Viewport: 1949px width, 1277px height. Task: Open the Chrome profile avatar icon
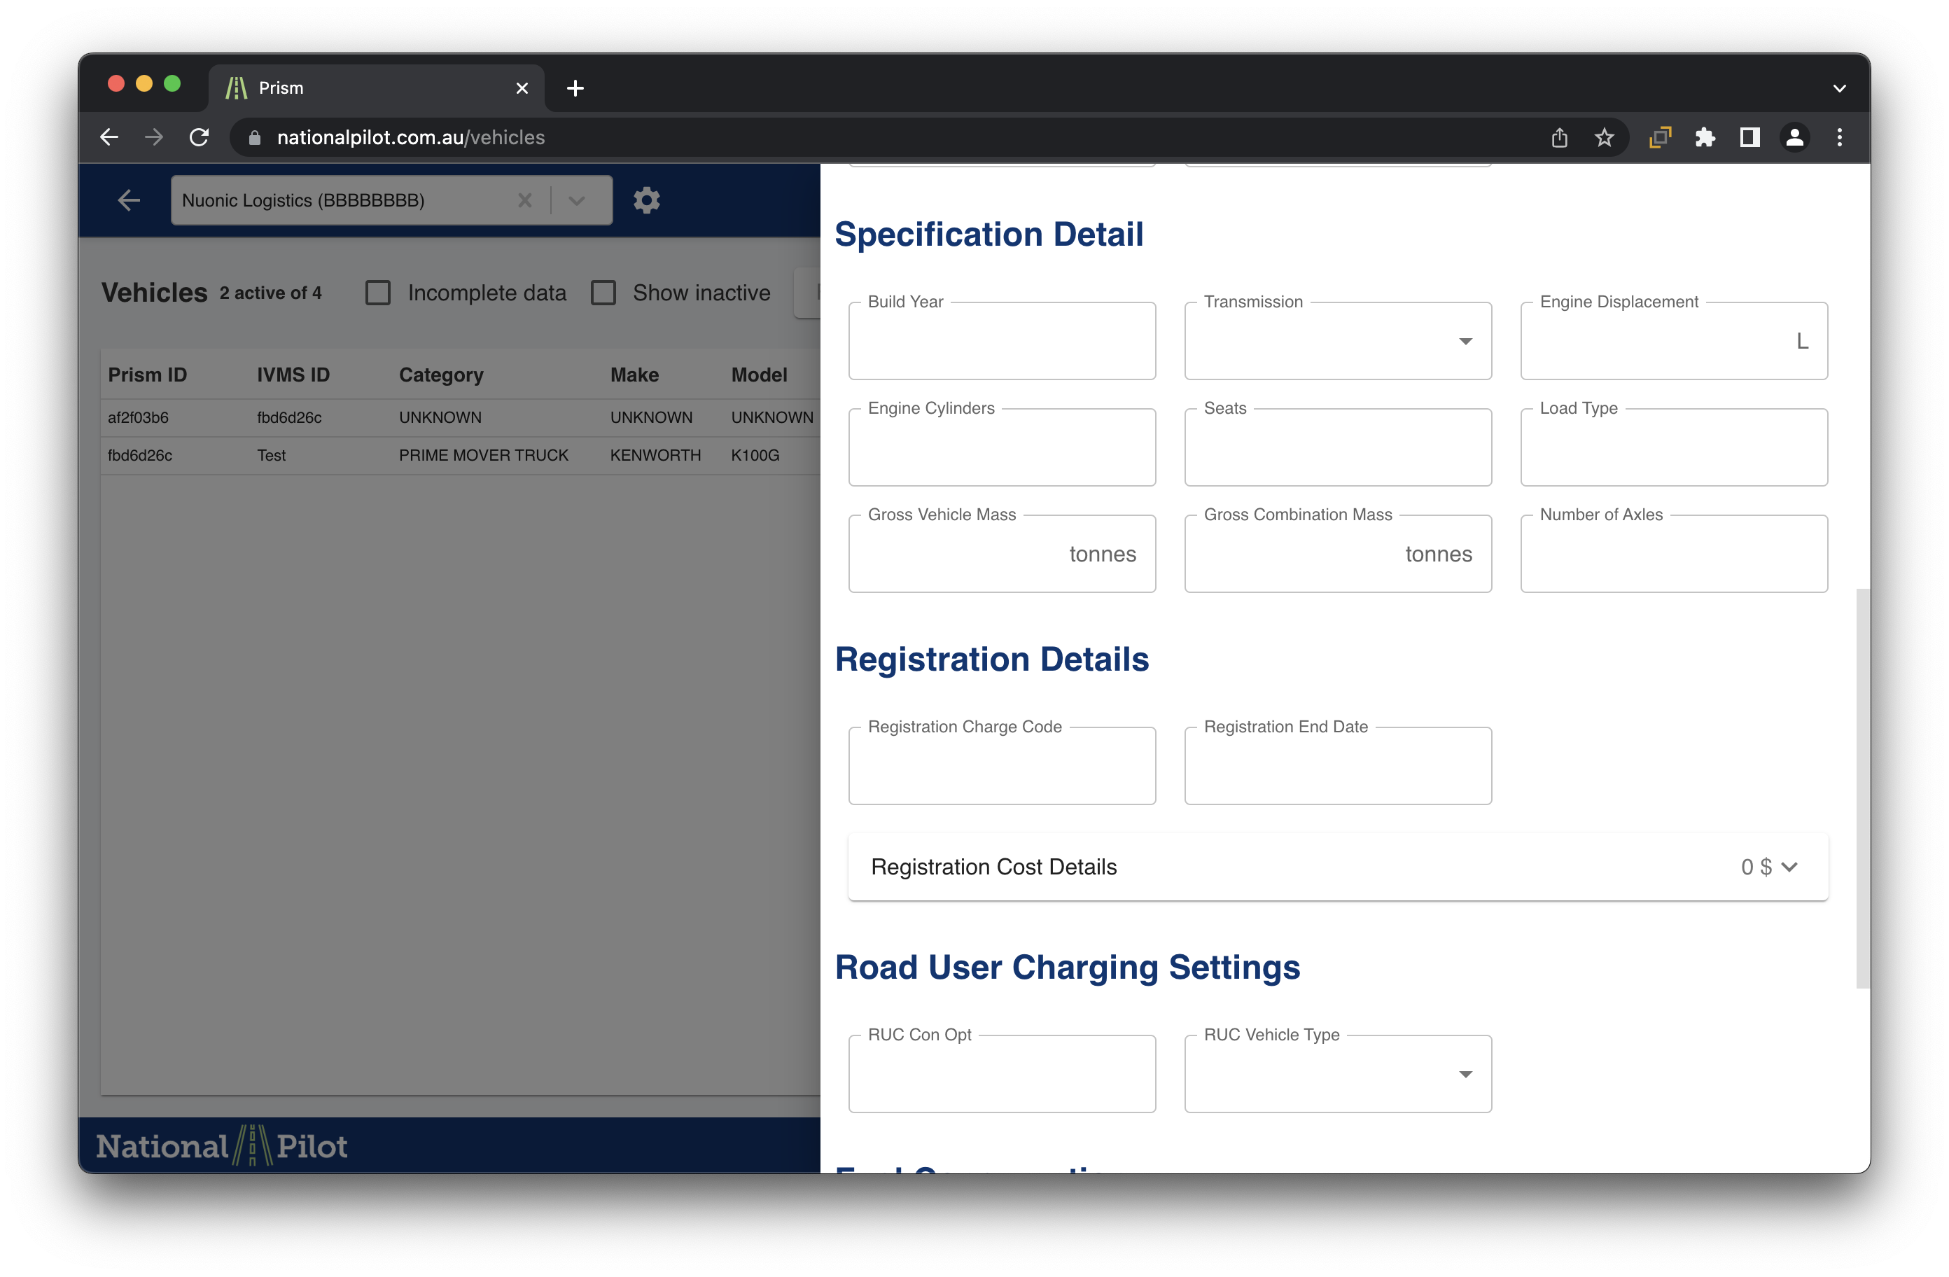pos(1794,137)
